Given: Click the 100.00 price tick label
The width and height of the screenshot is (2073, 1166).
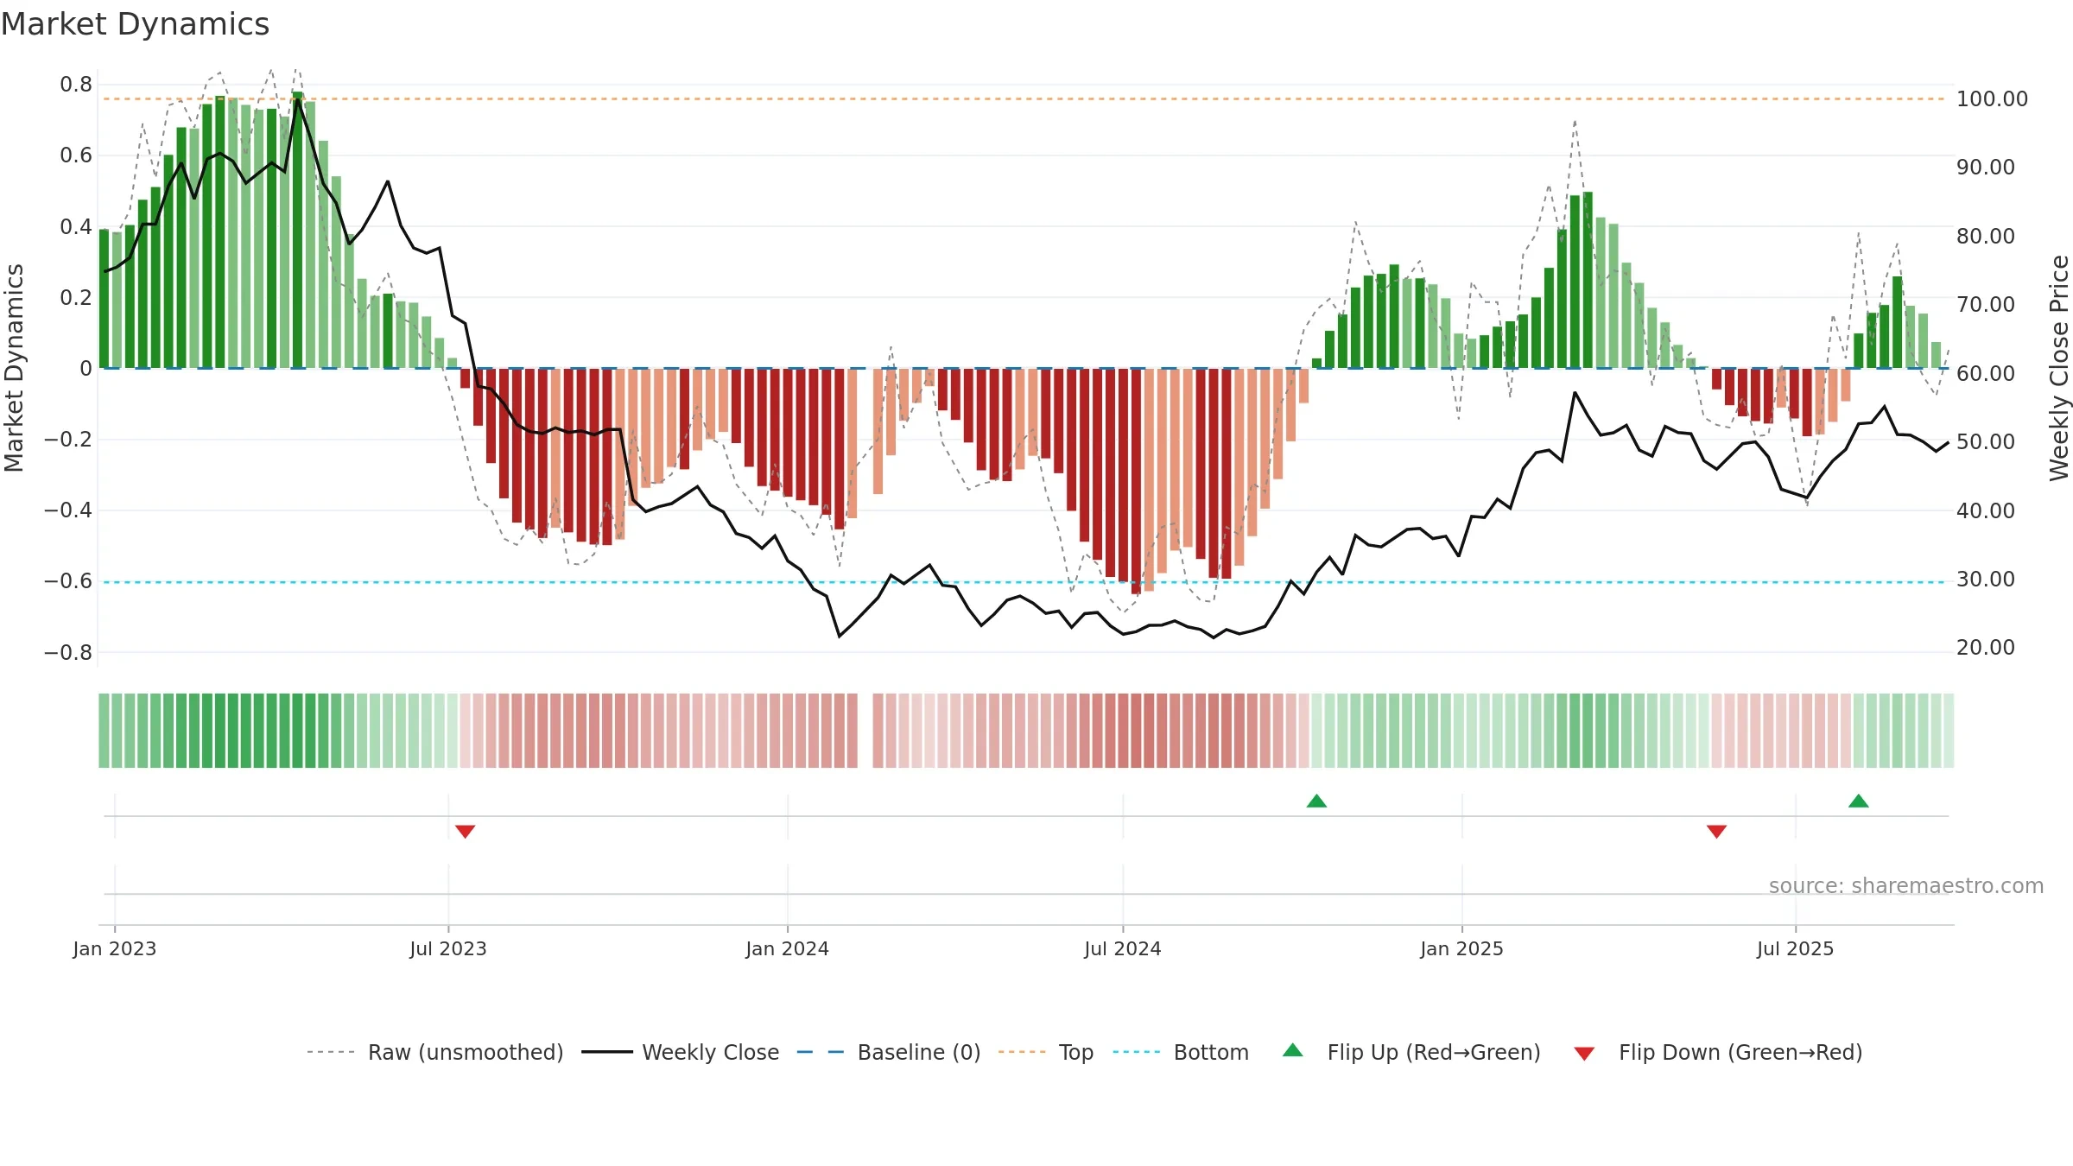Looking at the screenshot, I should [1992, 98].
